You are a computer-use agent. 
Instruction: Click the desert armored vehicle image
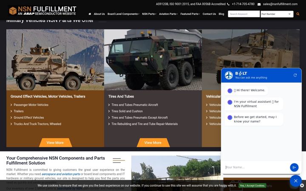pyautogui.click(x=251, y=49)
